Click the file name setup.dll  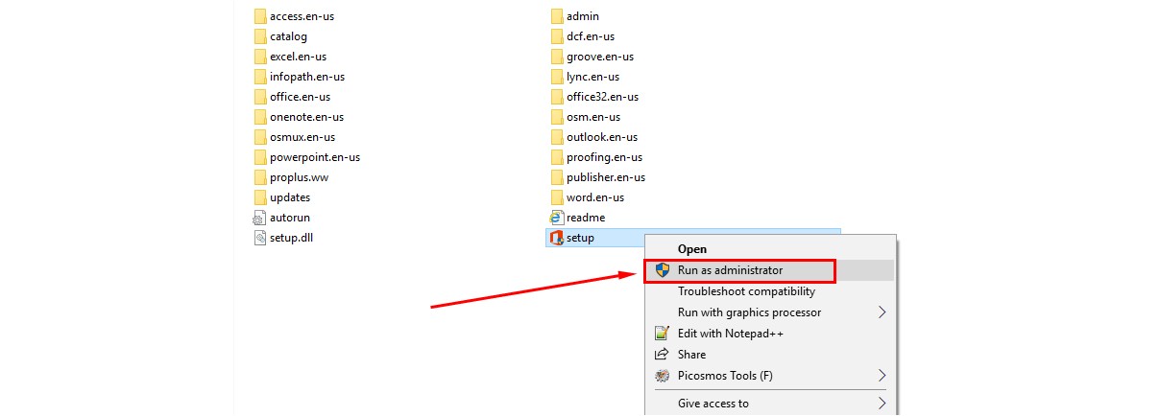coord(291,238)
